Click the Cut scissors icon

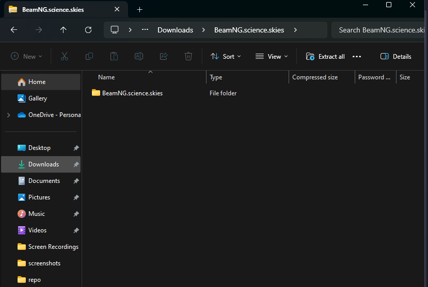coord(65,56)
